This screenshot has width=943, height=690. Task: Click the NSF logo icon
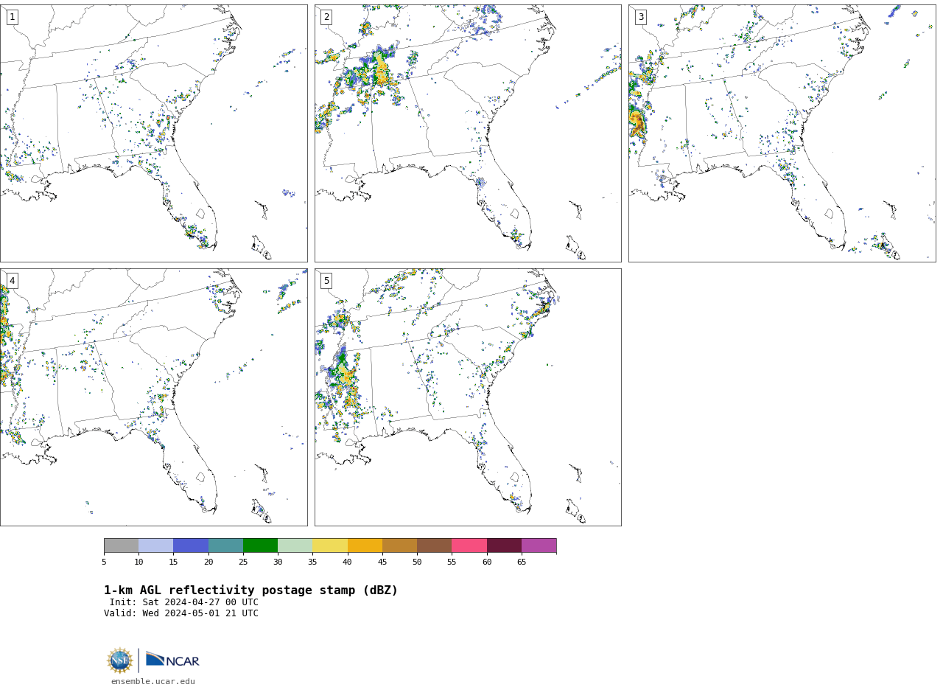[x=120, y=661]
